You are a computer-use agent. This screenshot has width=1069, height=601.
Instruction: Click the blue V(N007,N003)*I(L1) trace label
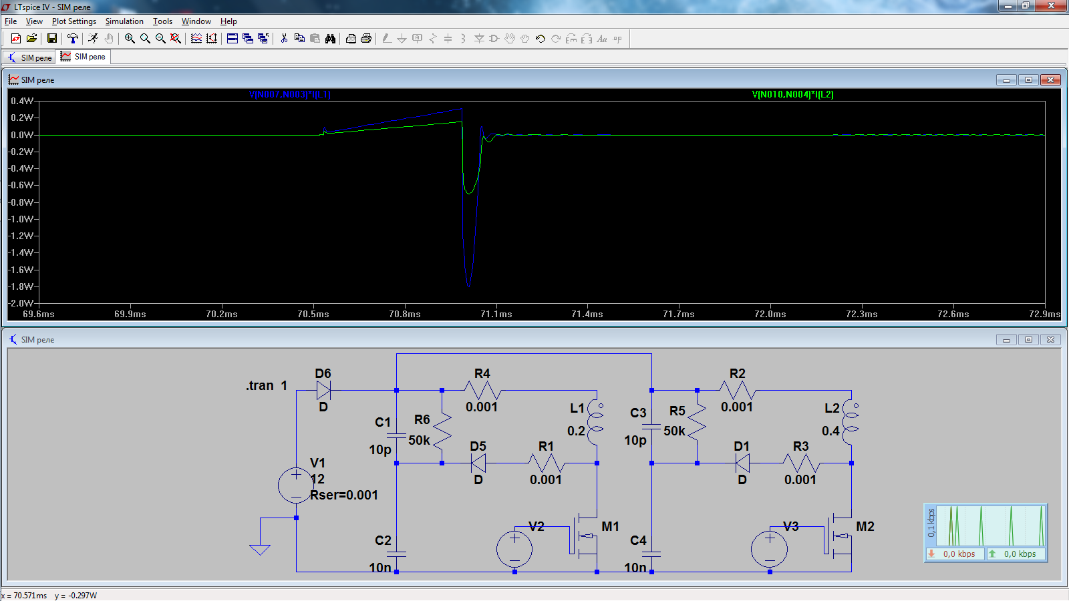(289, 94)
